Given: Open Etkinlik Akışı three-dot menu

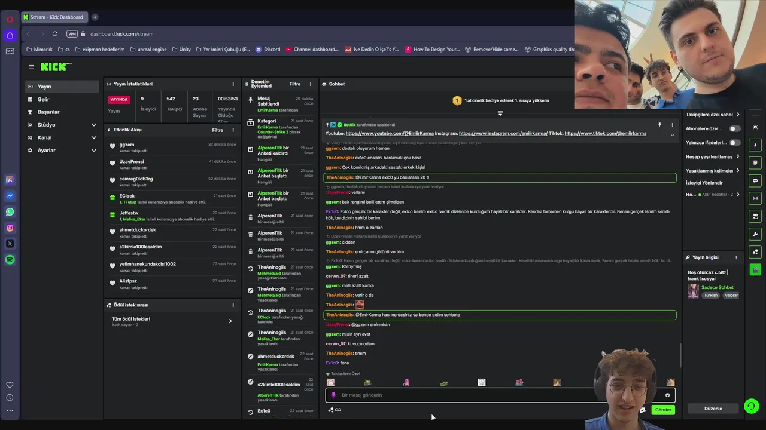Looking at the screenshot, I should [x=233, y=130].
